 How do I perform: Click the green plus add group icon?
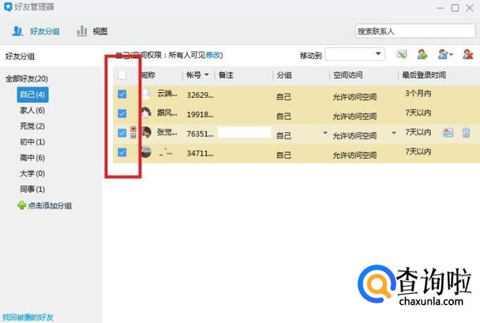[22, 205]
